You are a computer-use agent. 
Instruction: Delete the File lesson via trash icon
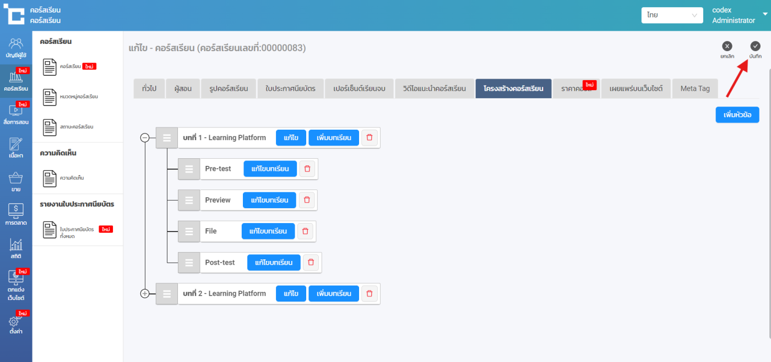click(305, 231)
